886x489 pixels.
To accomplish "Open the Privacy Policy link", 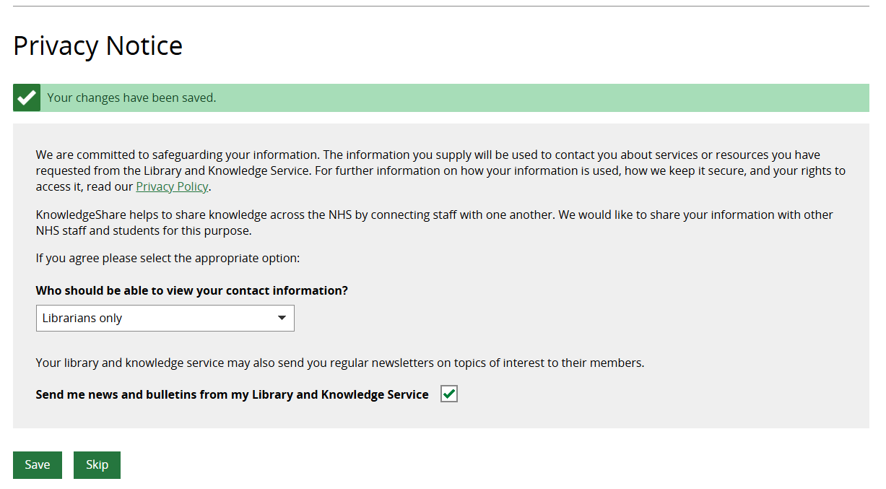I will 172,186.
